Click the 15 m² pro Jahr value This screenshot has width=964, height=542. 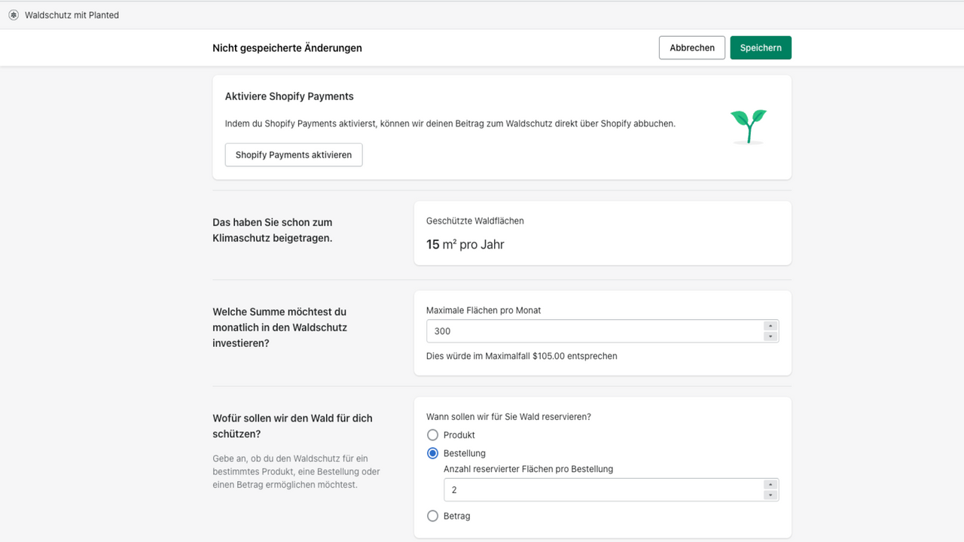[x=465, y=245]
